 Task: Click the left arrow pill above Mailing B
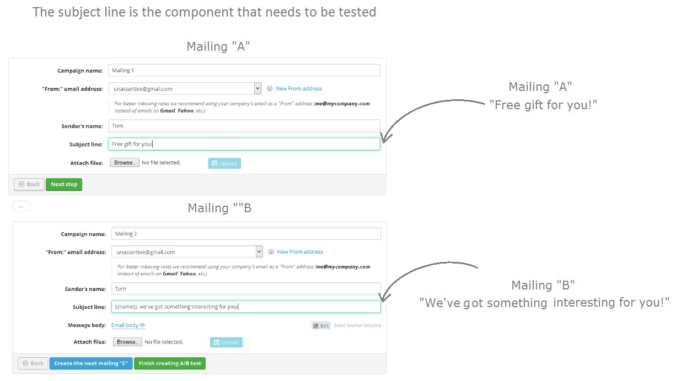coord(22,206)
